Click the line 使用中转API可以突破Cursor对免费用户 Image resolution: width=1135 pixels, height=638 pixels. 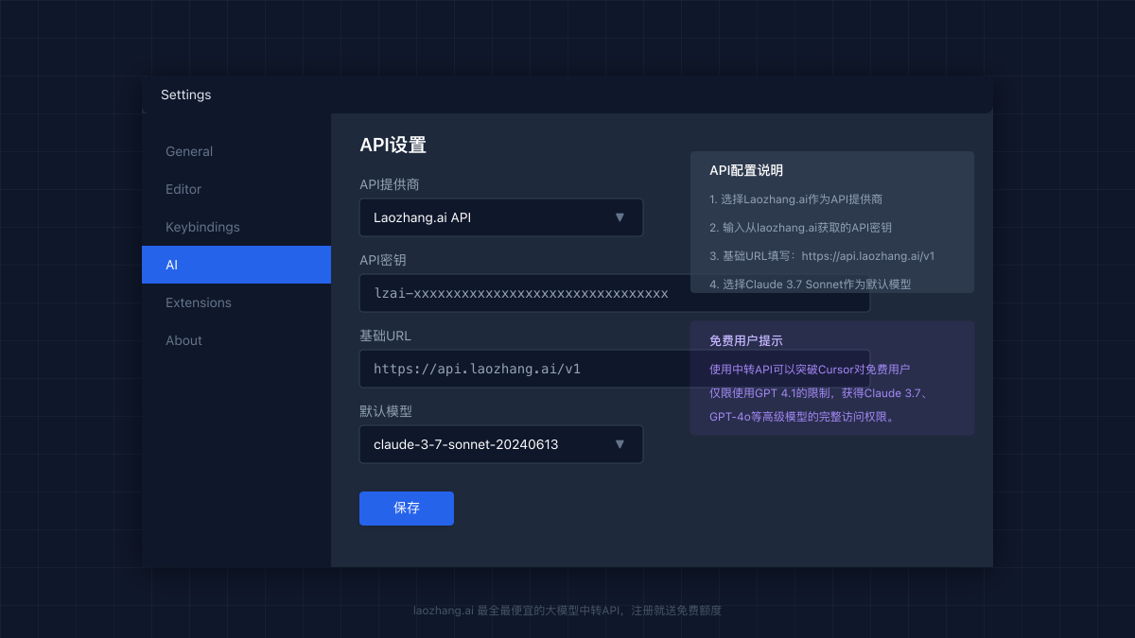pos(810,370)
